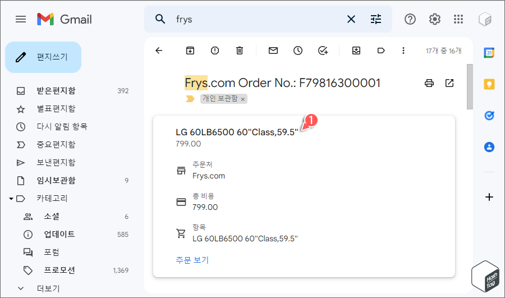Open Contacts side panel
Viewport: 505px width, 298px height.
(489, 147)
